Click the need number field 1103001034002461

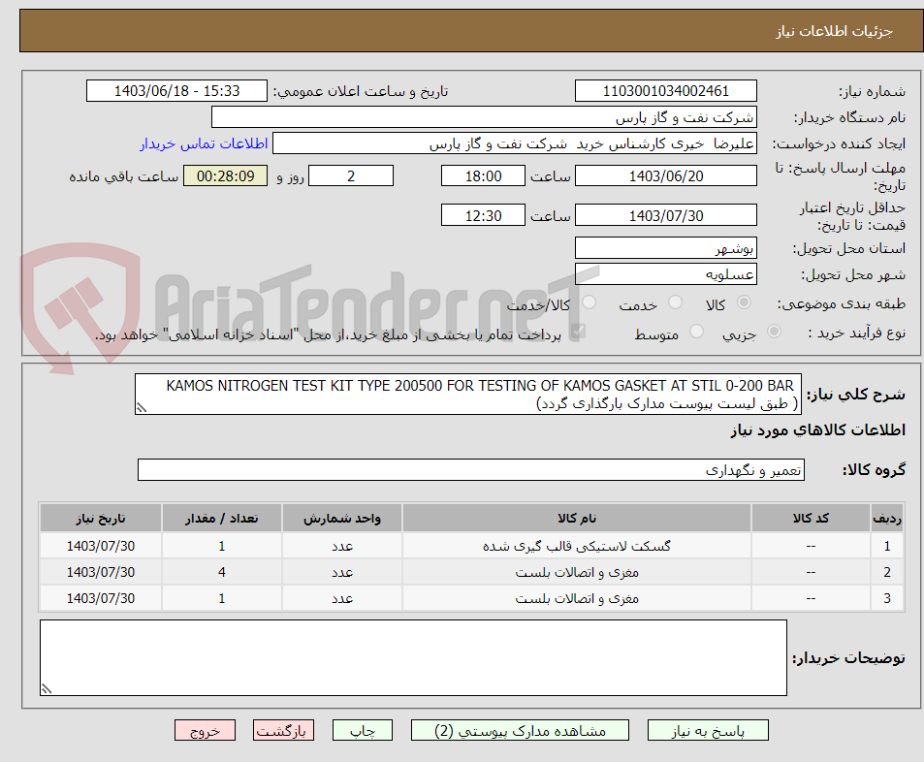665,91
